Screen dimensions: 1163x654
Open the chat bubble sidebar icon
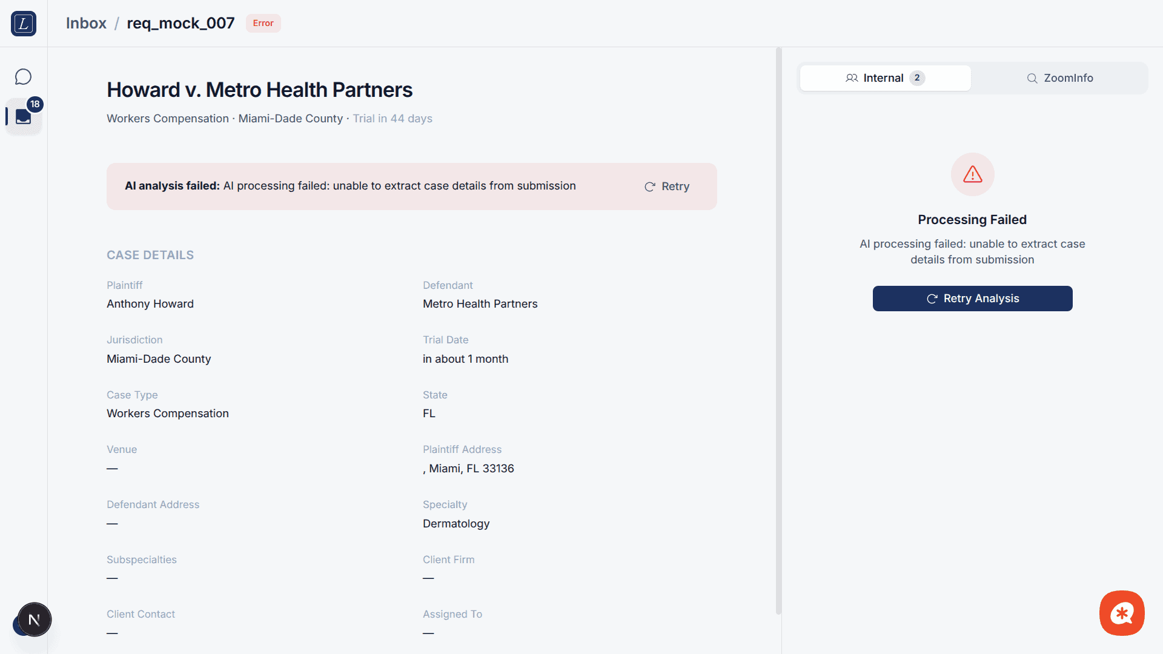pyautogui.click(x=23, y=77)
